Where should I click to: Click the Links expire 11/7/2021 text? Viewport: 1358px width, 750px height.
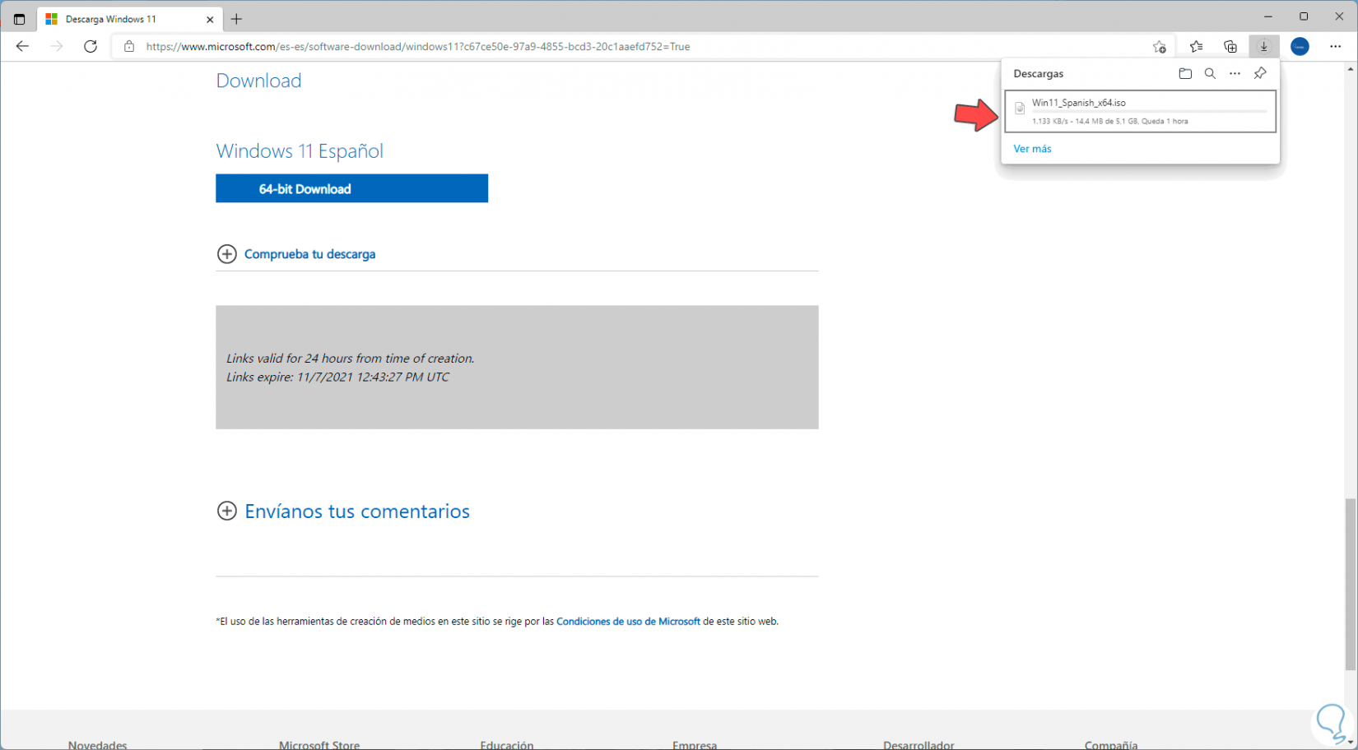tap(337, 377)
